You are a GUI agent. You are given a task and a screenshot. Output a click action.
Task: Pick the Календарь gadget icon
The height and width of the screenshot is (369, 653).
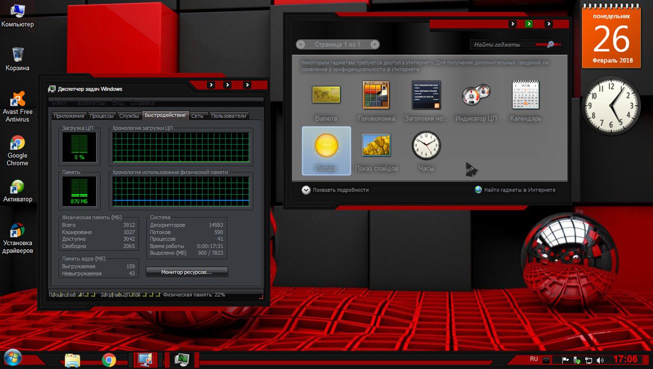pos(525,96)
